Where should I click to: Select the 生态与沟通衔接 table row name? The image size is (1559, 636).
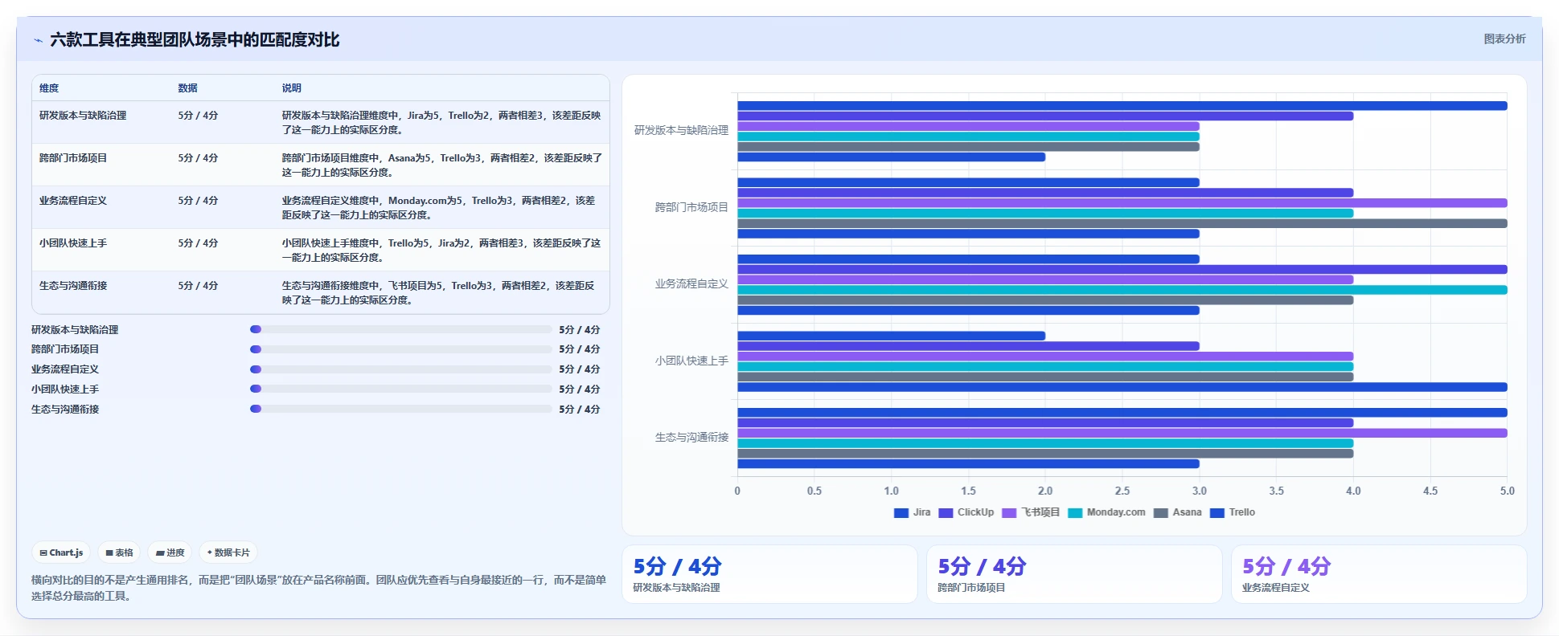tap(73, 286)
